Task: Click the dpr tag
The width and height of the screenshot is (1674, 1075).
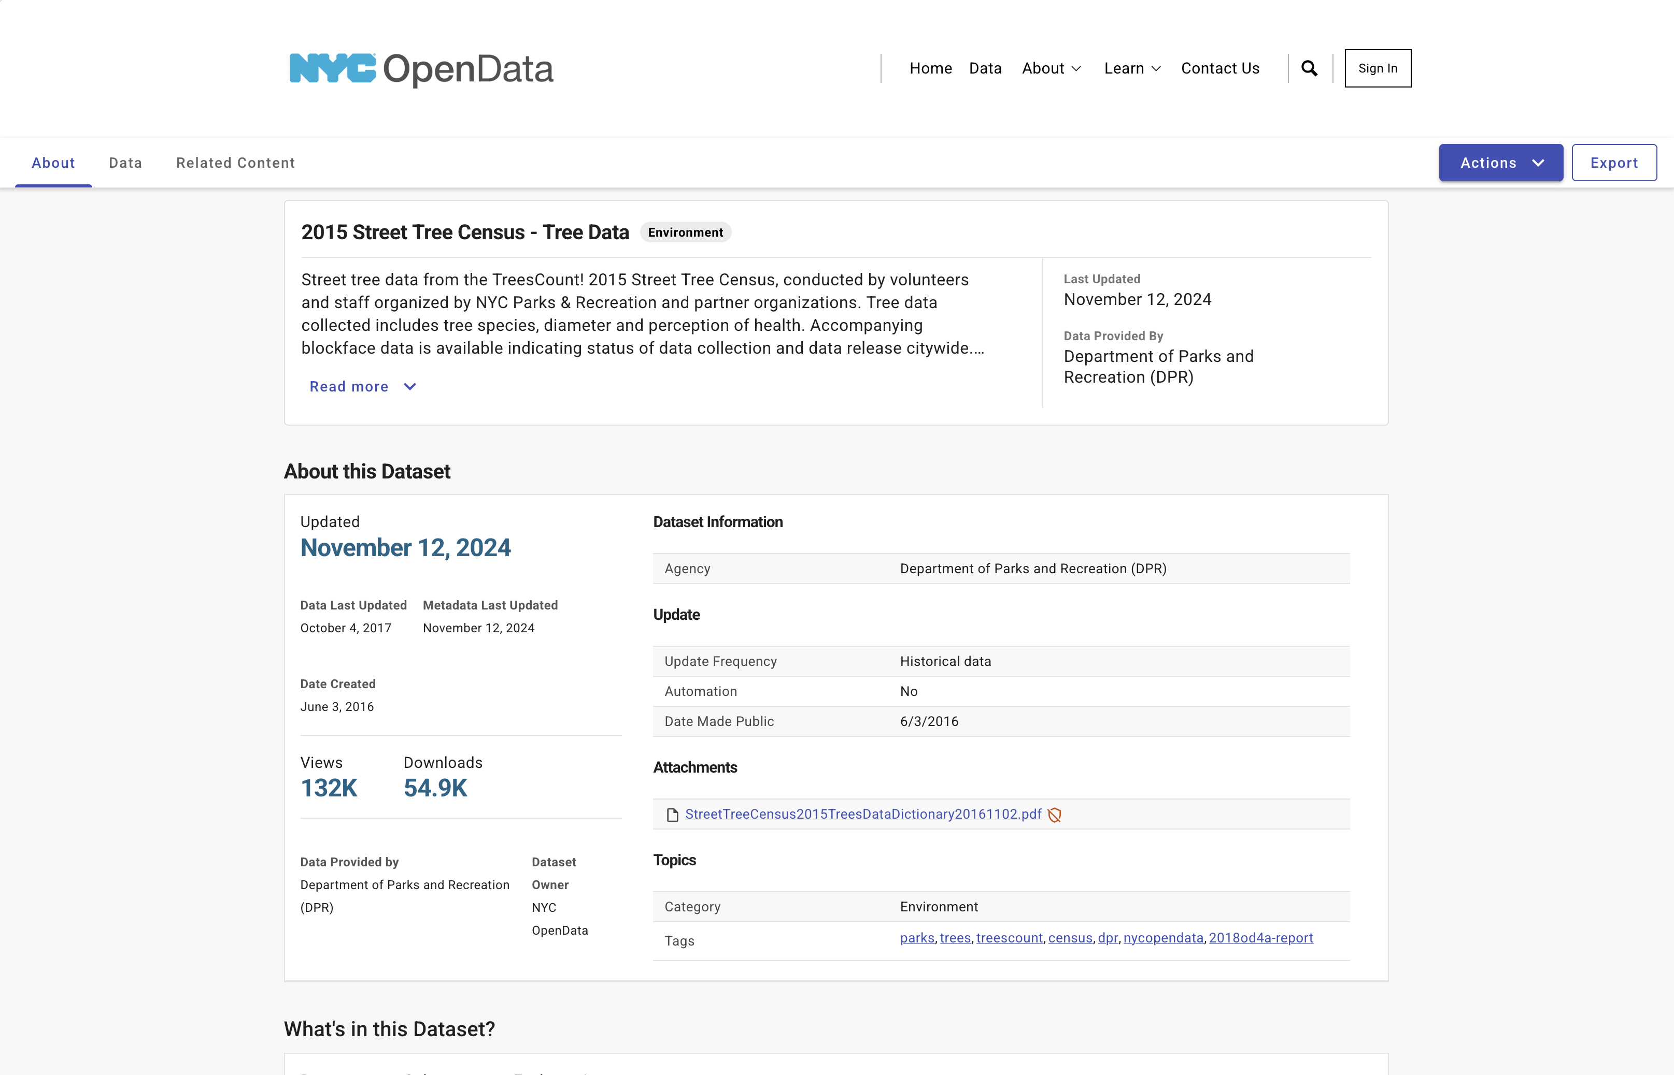Action: point(1108,938)
